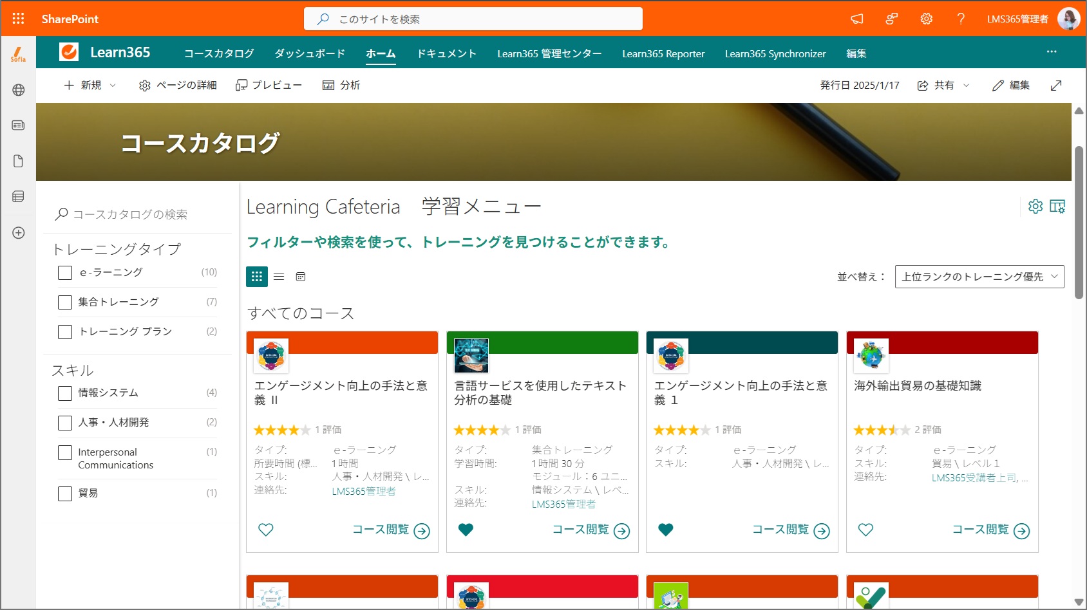This screenshot has width=1087, height=610.
Task: Click コース閲覧 on 言語サービスを使用したテキスト分析の基礎
Action: (x=591, y=530)
